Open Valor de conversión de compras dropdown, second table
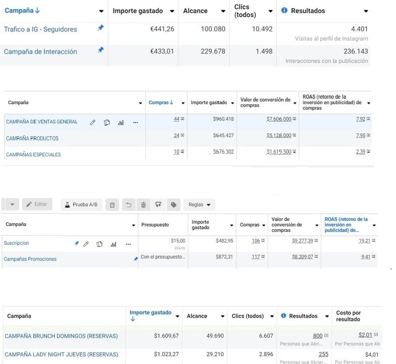 [295, 103]
